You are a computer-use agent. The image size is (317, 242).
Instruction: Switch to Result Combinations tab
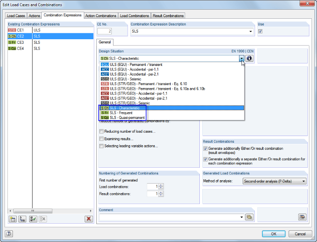[168, 16]
